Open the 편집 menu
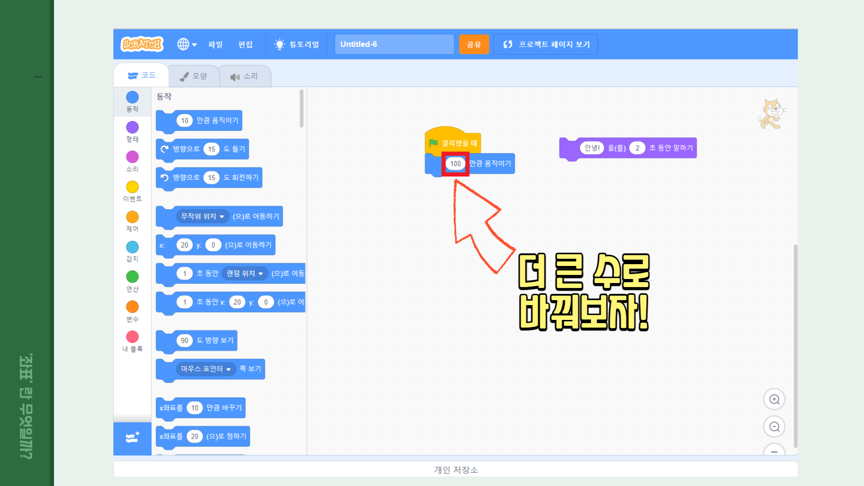Image resolution: width=864 pixels, height=486 pixels. click(x=245, y=44)
